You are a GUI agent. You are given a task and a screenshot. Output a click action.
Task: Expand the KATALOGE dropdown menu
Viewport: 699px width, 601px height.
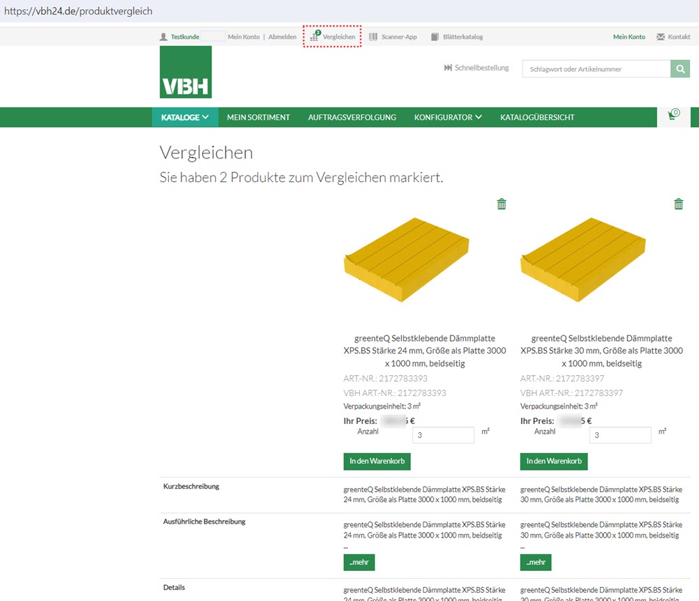(x=185, y=117)
